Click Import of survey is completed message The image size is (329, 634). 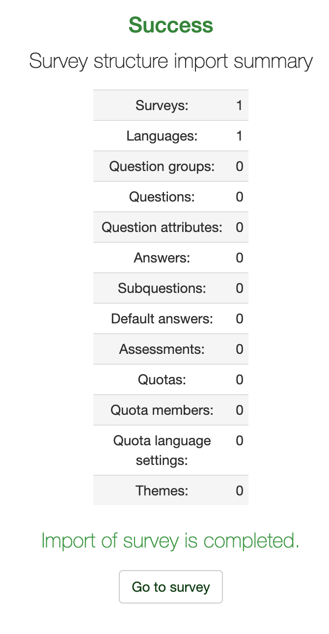(x=170, y=541)
